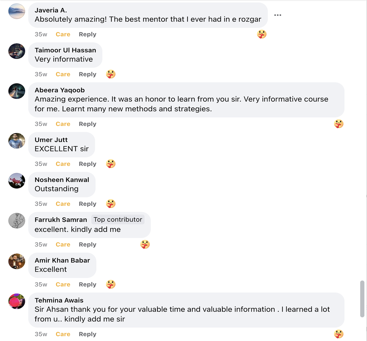Reply to Javeria A.'s comment
The height and width of the screenshot is (341, 367).
[x=88, y=34]
